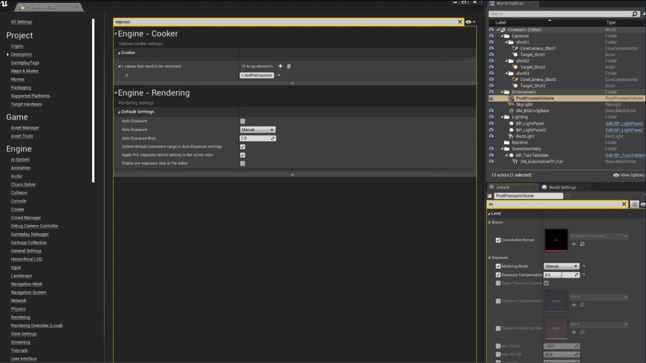Collapse the Engine - Rendering section
The height and width of the screenshot is (363, 646).
pyautogui.click(x=115, y=93)
